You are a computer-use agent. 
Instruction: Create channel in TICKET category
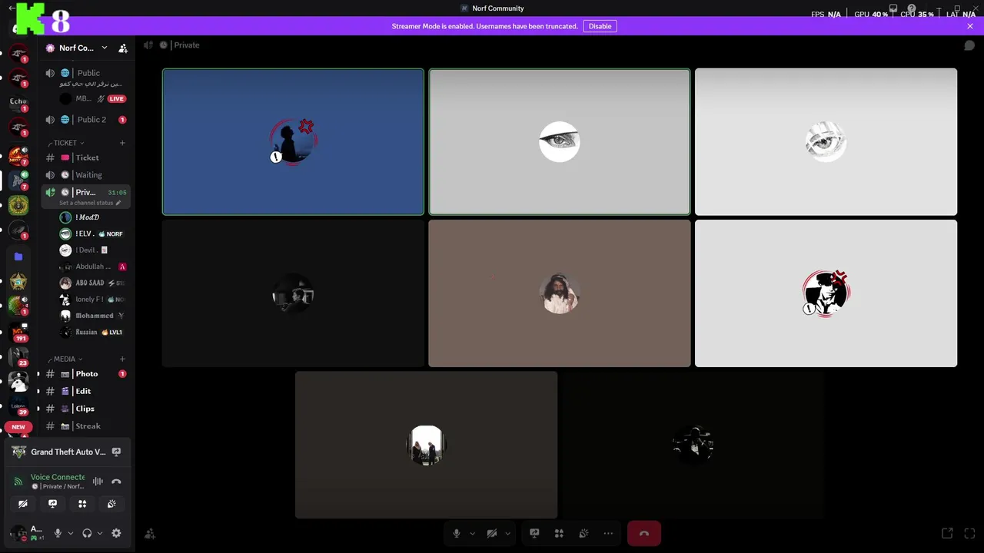tap(122, 143)
